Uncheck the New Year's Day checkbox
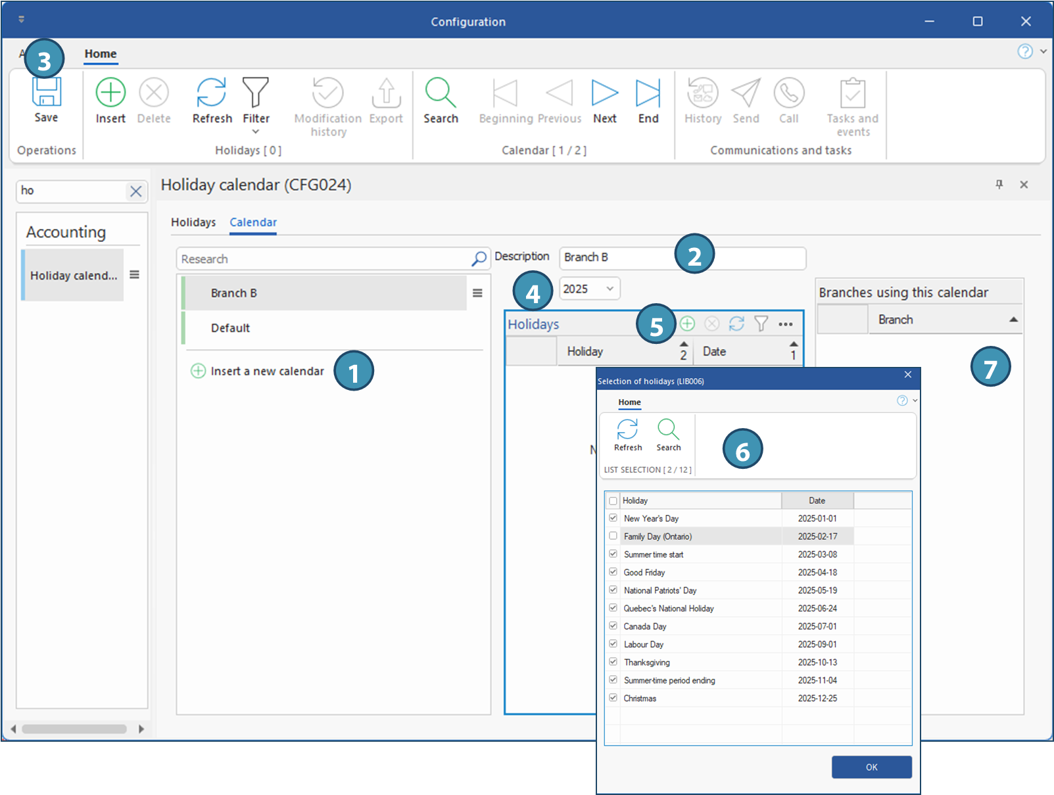 [x=613, y=518]
